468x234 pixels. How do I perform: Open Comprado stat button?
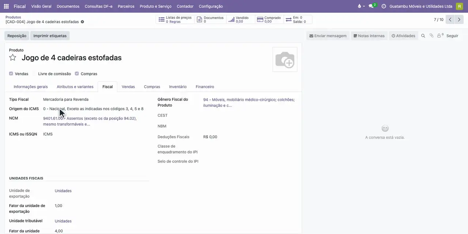269,20
